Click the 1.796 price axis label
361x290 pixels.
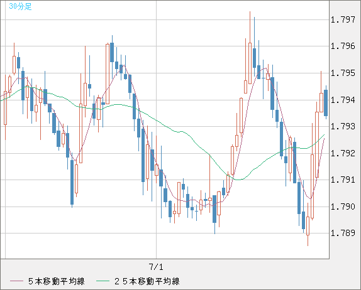point(343,46)
